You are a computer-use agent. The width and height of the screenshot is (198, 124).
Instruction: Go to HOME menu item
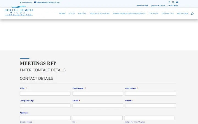(x=62, y=14)
